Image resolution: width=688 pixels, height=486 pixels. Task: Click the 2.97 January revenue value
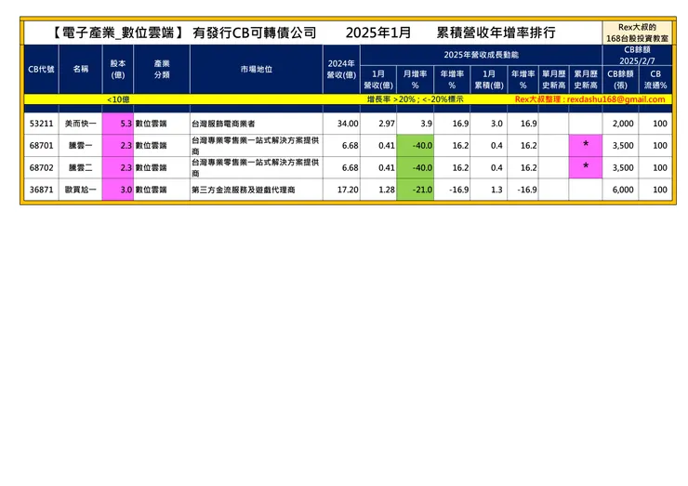click(x=387, y=124)
